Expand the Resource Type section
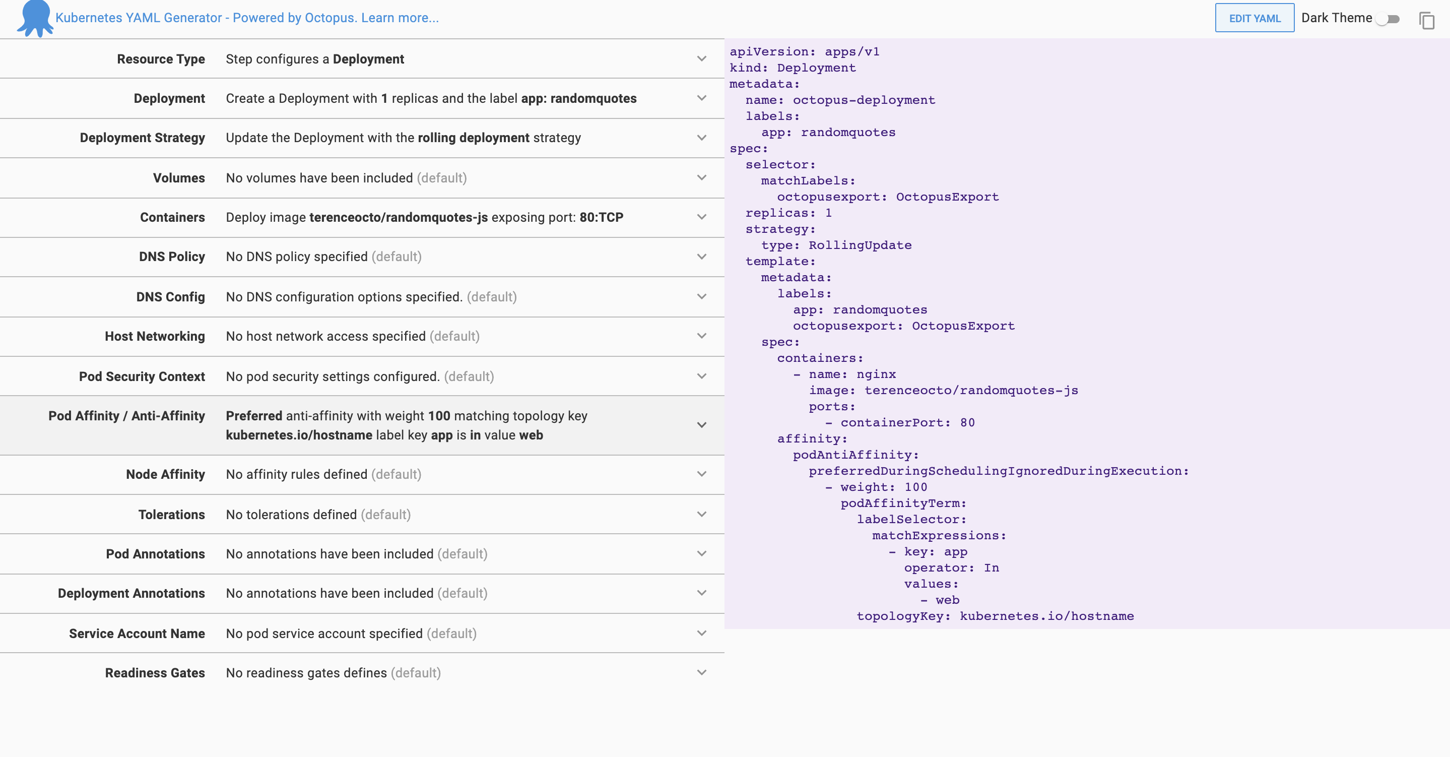1450x757 pixels. coord(701,58)
